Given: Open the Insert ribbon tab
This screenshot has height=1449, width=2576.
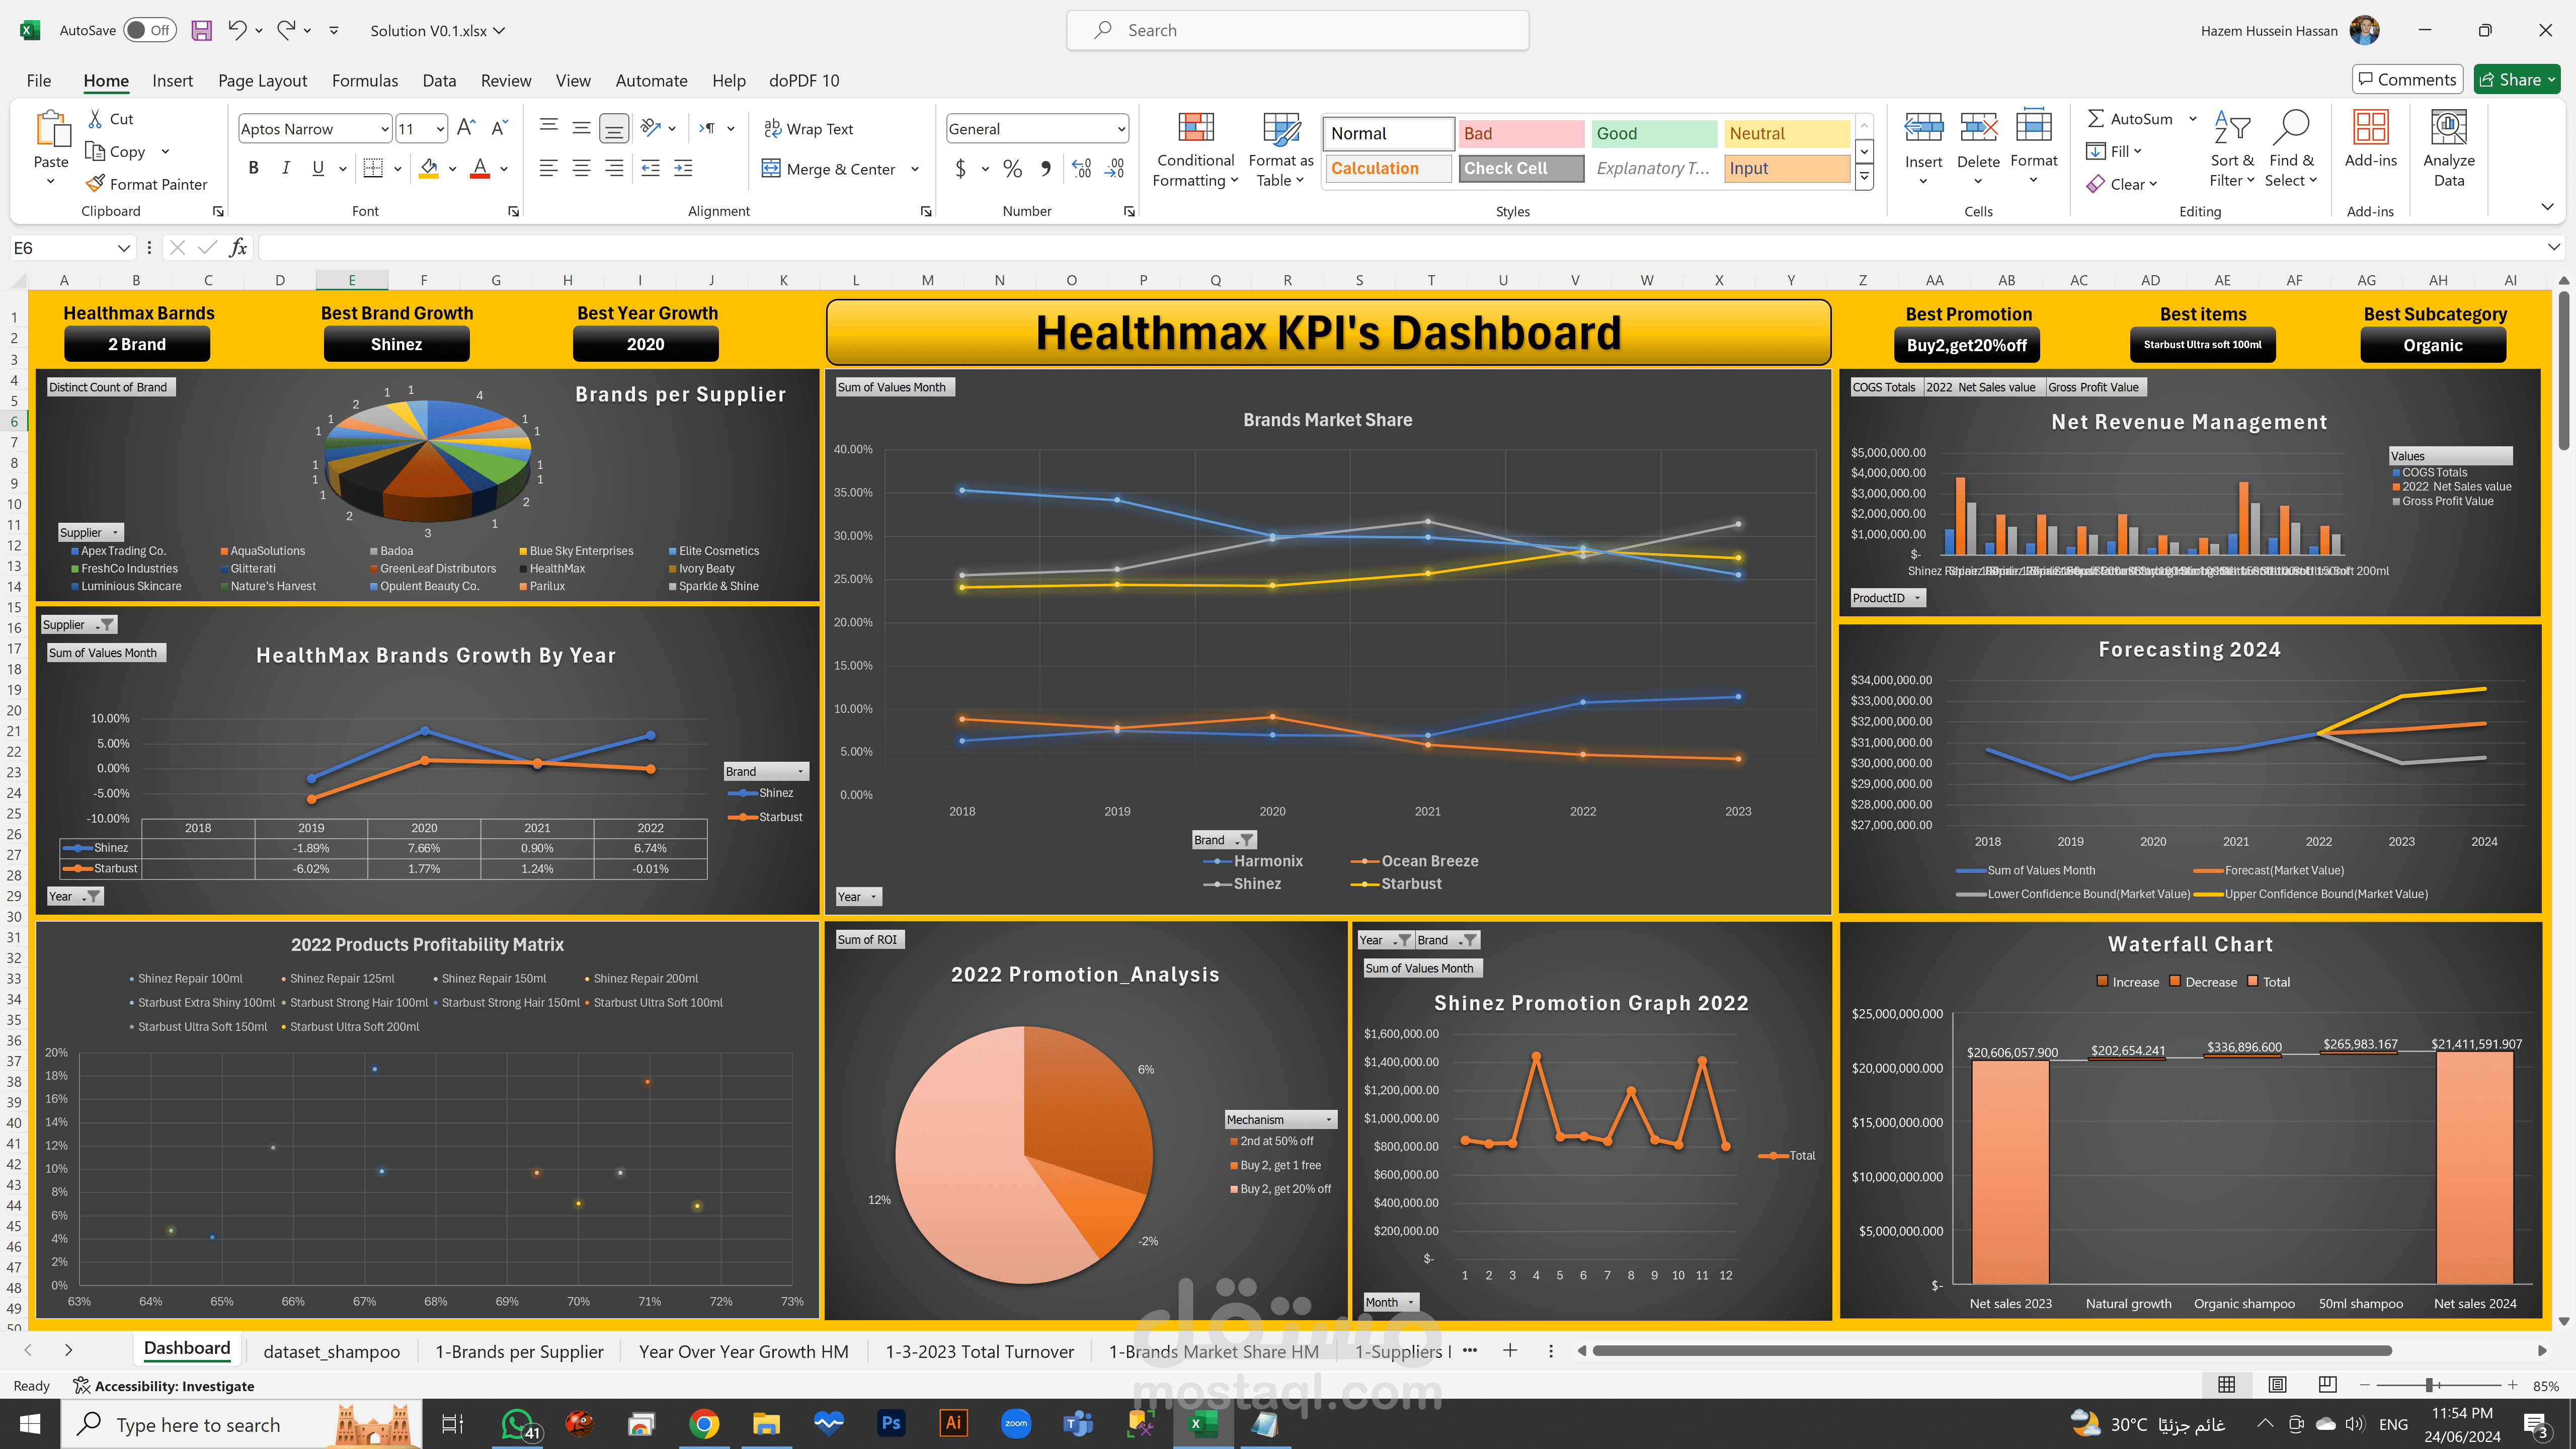Looking at the screenshot, I should pyautogui.click(x=172, y=80).
